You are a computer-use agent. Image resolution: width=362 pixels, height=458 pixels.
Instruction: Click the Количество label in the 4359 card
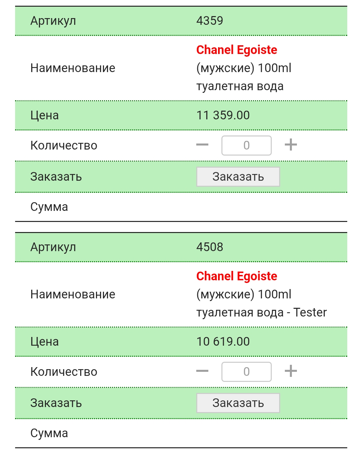(64, 146)
